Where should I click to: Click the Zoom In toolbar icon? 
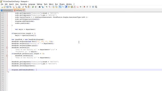coord(46,7)
